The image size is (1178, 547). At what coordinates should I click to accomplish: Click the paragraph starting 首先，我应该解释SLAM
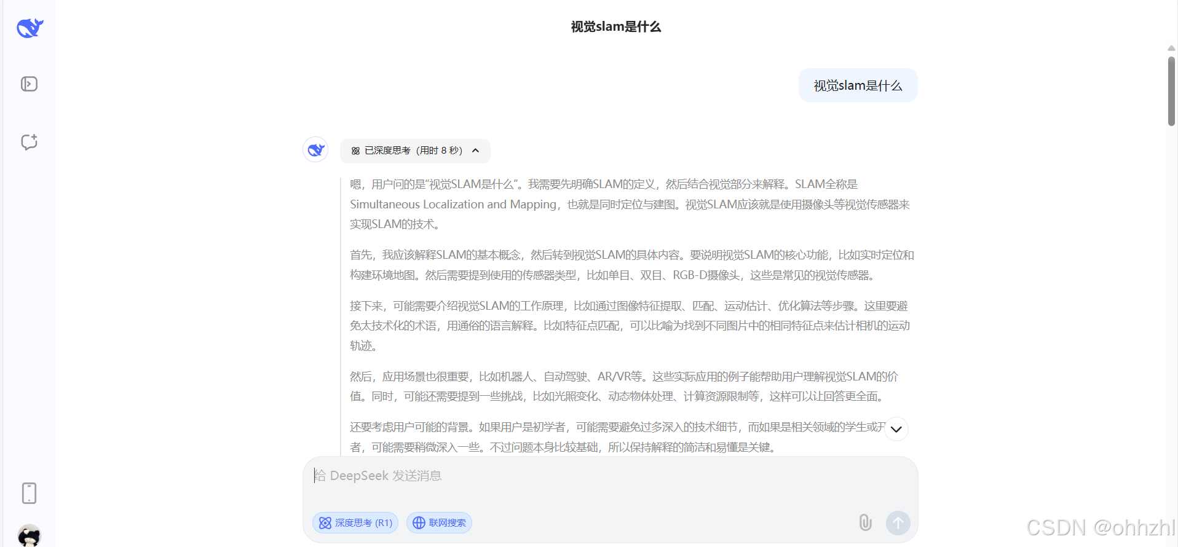pyautogui.click(x=632, y=265)
